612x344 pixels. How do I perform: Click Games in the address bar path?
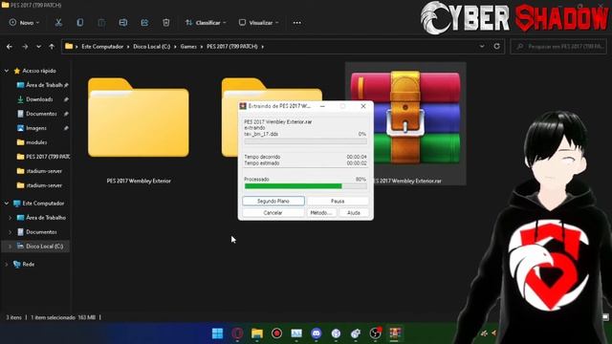coord(188,47)
